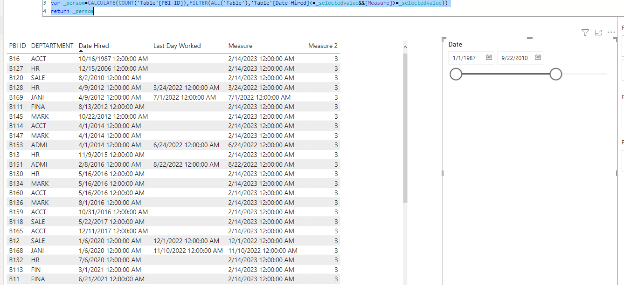The height and width of the screenshot is (285, 624).
Task: Select cell B153 in PBI ID column
Action: point(16,145)
